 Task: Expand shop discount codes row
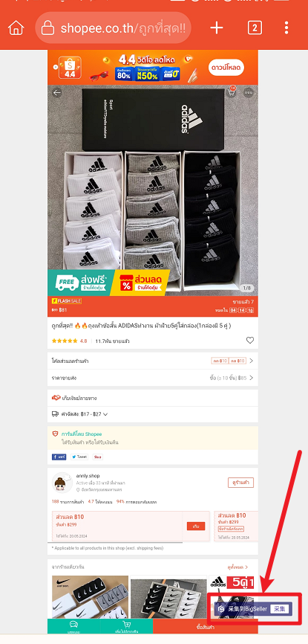click(x=153, y=361)
